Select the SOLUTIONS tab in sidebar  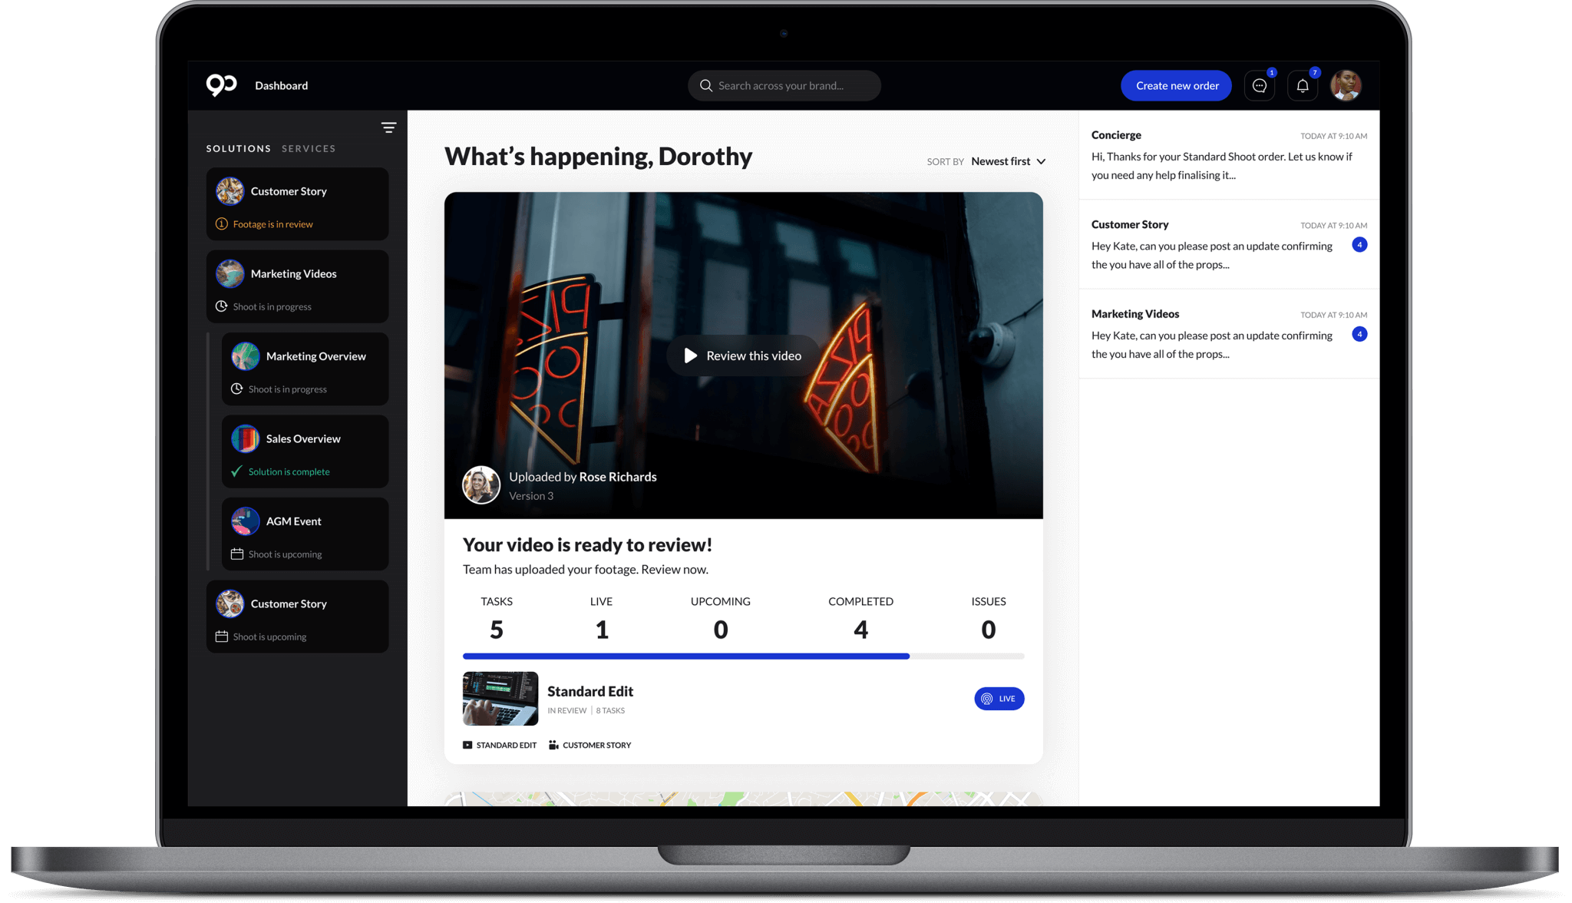(239, 148)
